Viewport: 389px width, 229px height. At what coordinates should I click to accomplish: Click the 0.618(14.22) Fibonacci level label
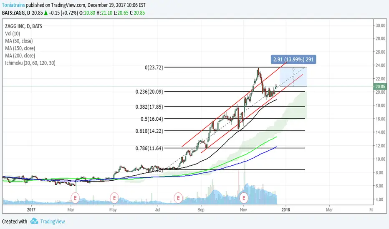click(x=149, y=131)
